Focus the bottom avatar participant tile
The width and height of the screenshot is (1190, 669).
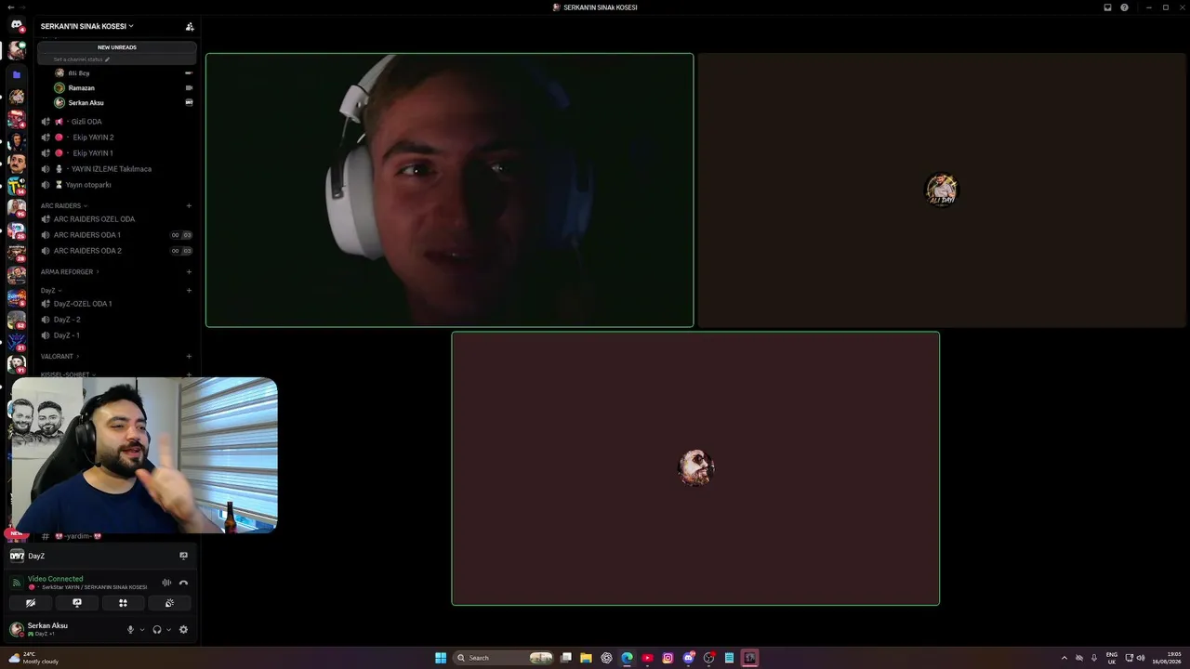coord(695,468)
